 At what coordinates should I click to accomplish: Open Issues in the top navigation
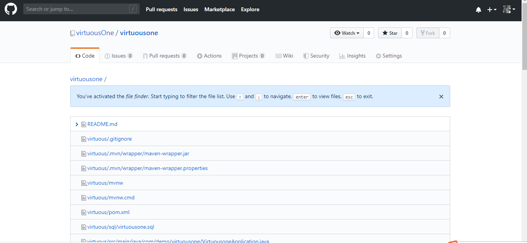pyautogui.click(x=191, y=9)
